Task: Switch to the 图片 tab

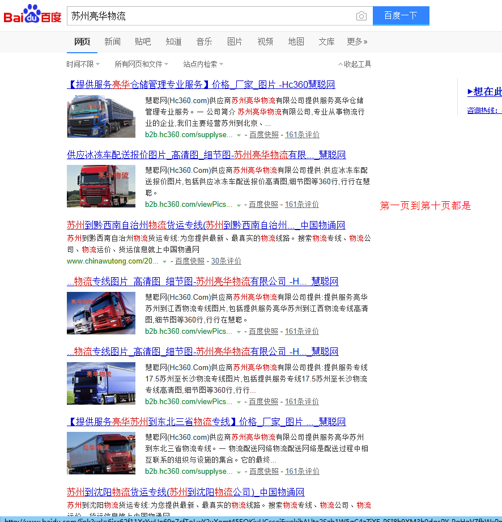Action: [x=235, y=41]
